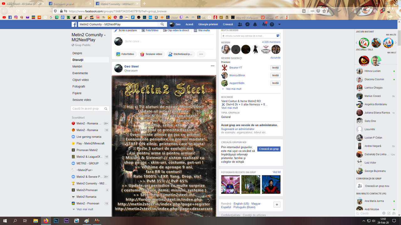Click the Firefox home button

24,11
